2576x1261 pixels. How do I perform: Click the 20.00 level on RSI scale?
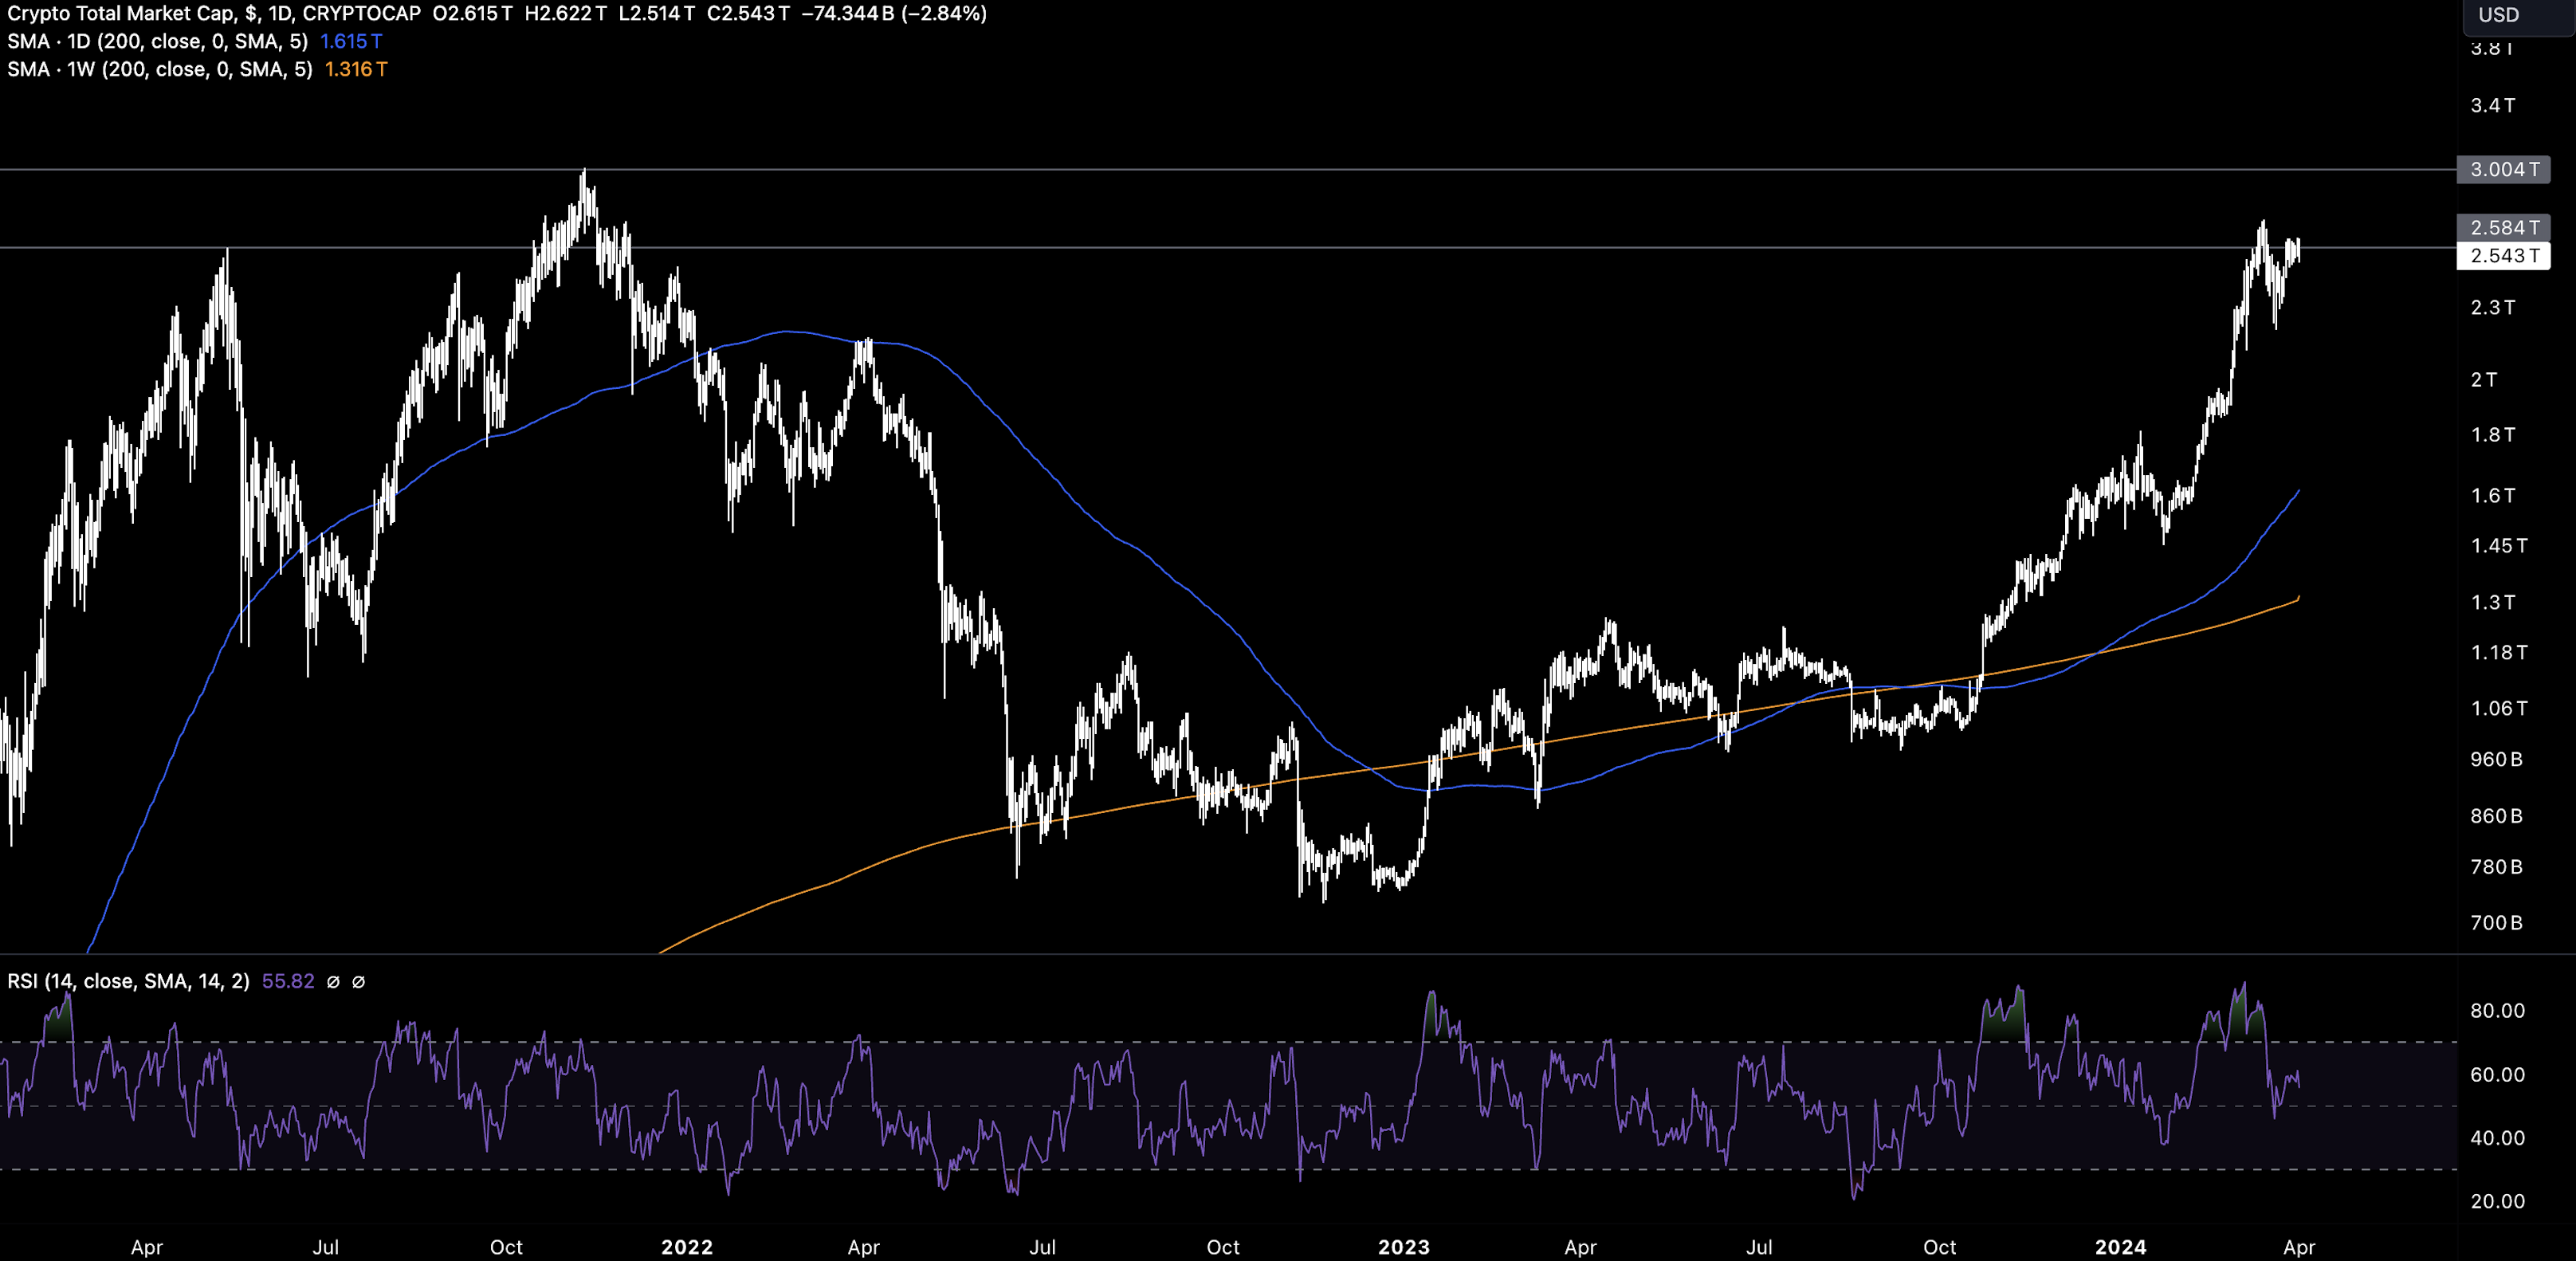point(2497,1201)
